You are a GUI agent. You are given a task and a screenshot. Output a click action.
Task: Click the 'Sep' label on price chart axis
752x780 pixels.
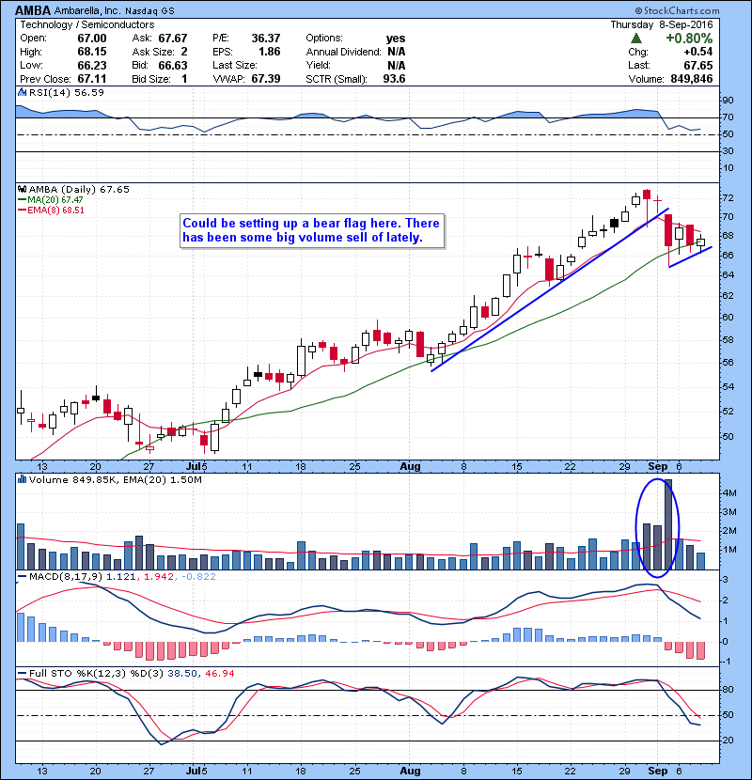pyautogui.click(x=657, y=467)
